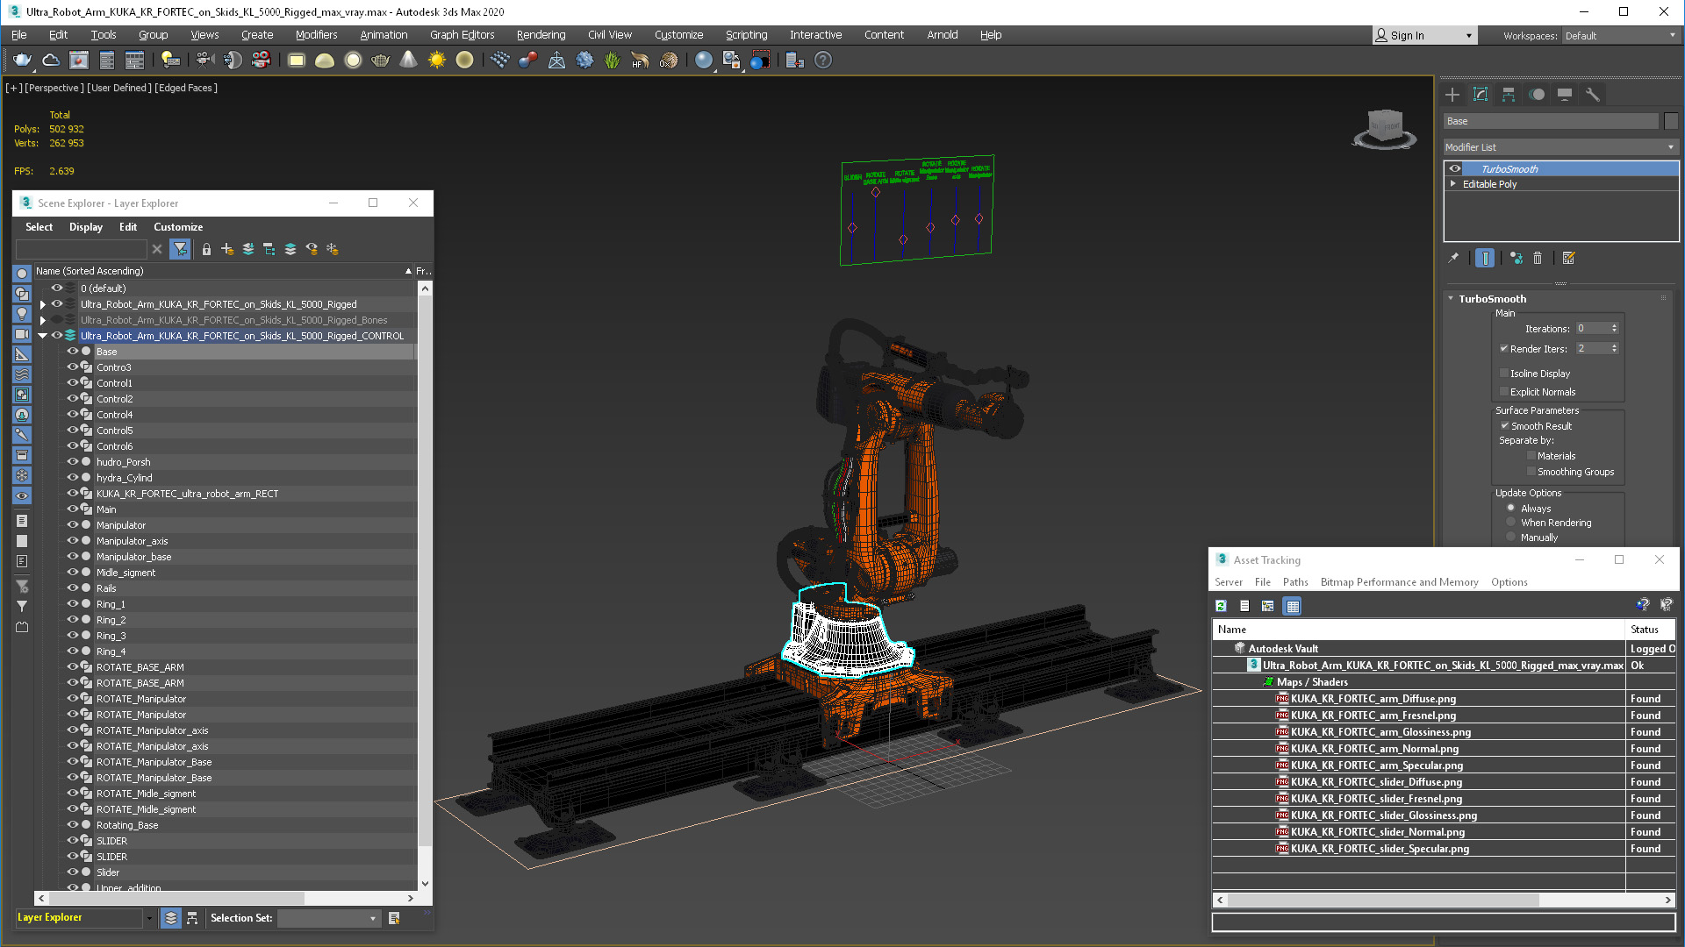The width and height of the screenshot is (1685, 947).
Task: Click the grass/fur icon in the toolbar
Action: [612, 61]
